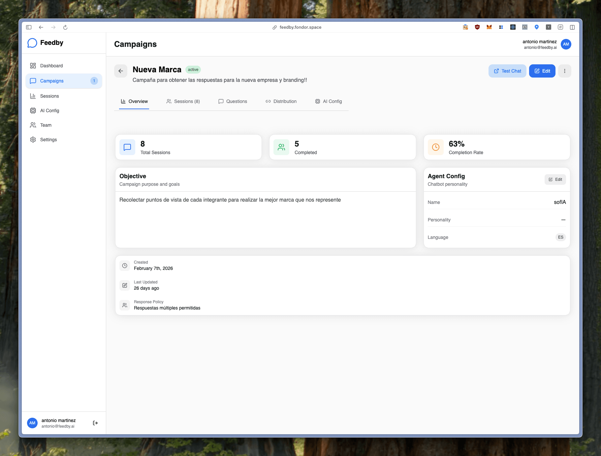Click the Feedby speech bubble logo
This screenshot has height=456, width=601.
[32, 43]
